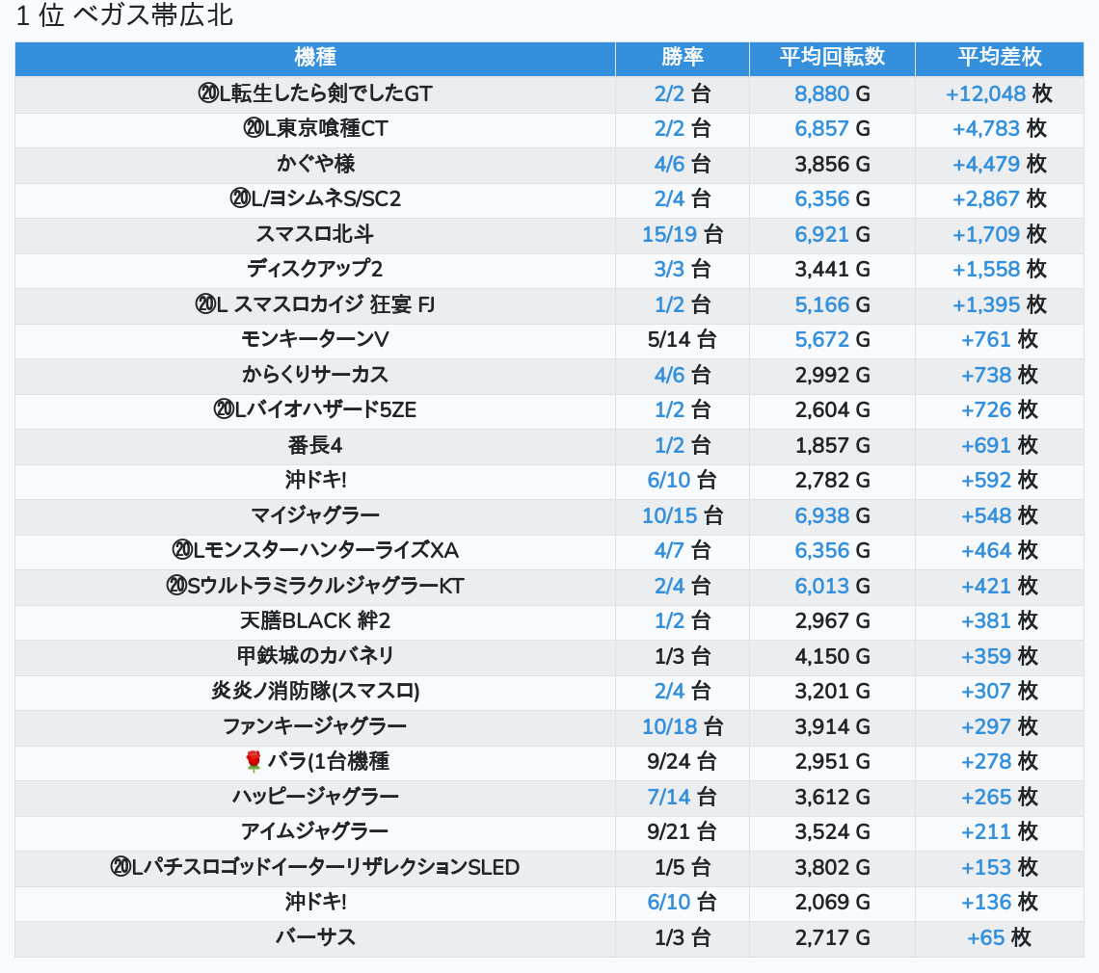
Task: Select machine name '⑳L/ヨシムネS/SC2'
Action: click(x=314, y=199)
